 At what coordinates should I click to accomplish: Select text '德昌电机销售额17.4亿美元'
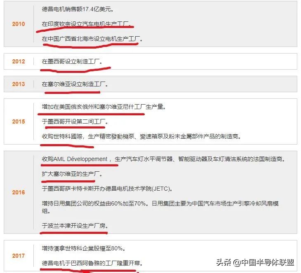[76, 9]
